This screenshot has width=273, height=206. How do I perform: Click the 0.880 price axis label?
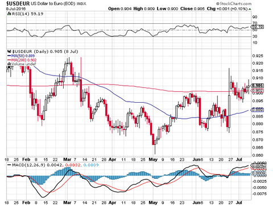click(258, 124)
